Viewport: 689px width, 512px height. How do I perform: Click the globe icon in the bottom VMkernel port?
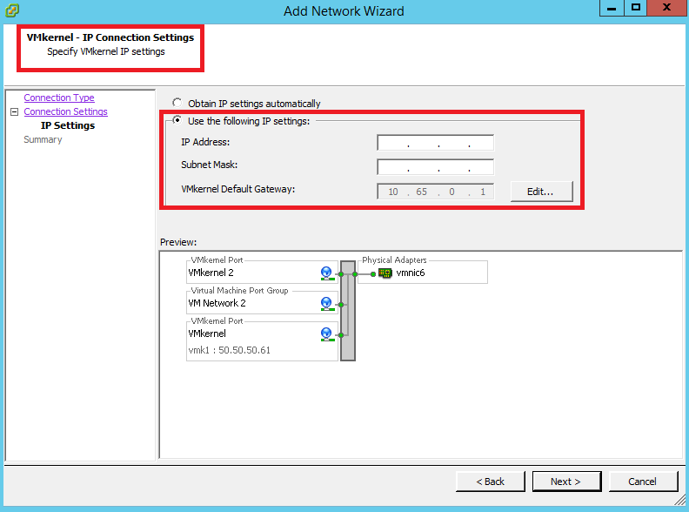326,334
